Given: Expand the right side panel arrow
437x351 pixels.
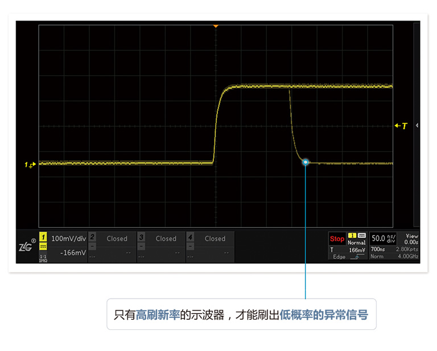Looking at the screenshot, I should (417, 125).
